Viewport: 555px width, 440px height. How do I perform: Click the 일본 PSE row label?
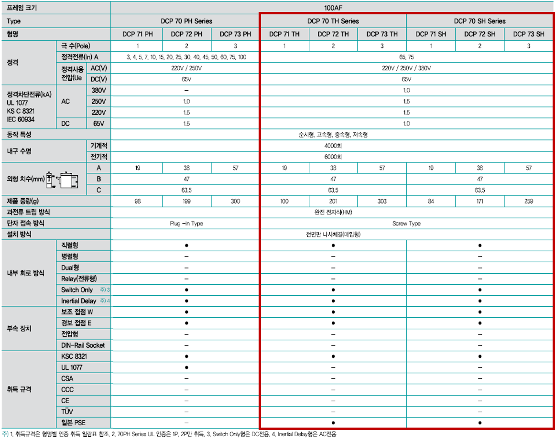pos(73,423)
